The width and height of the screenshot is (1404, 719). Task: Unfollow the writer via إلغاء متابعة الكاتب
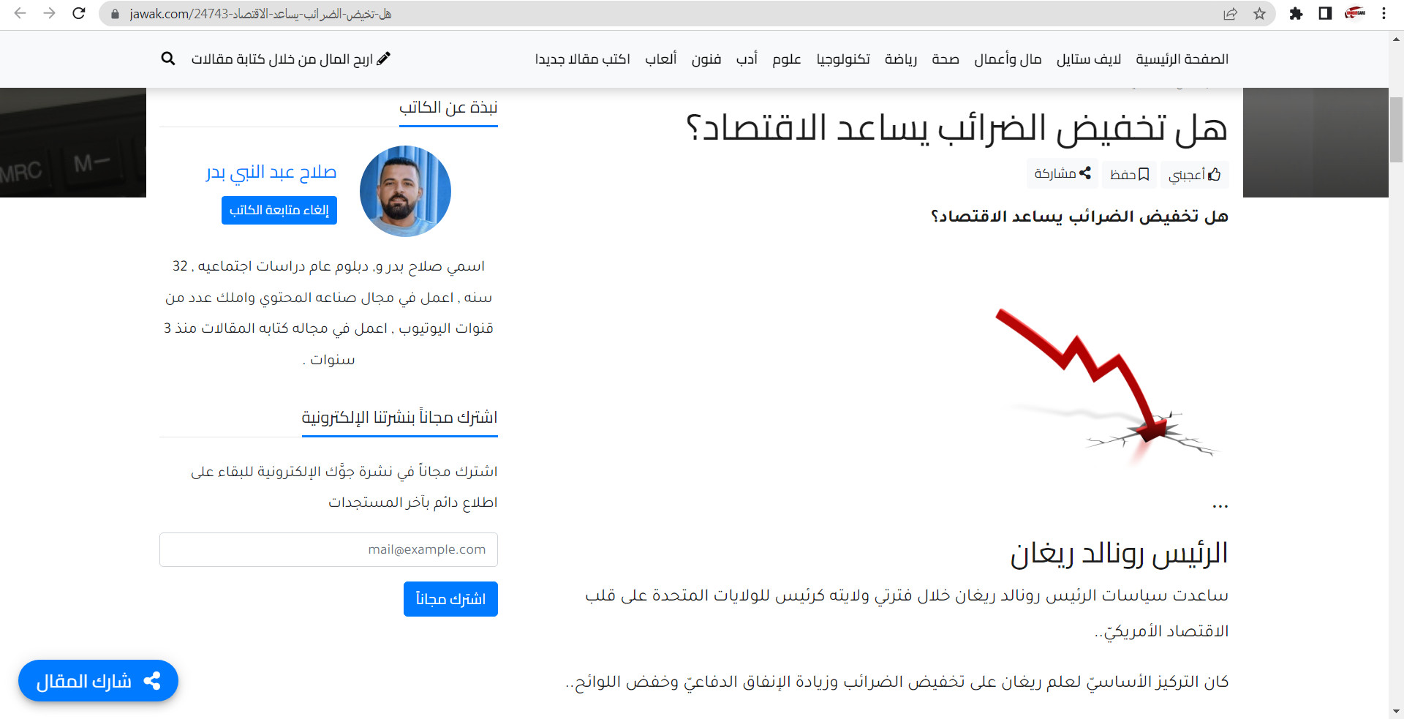point(279,210)
